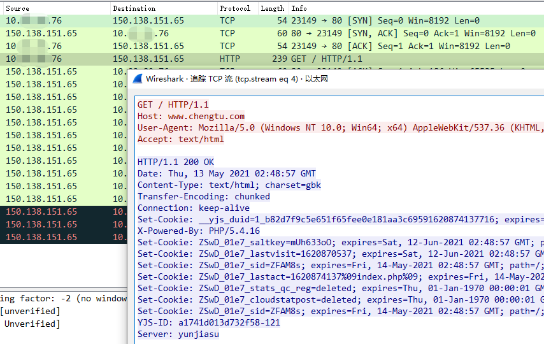Select the ZSwD_01e7_saltkey Set-Cookie line
Viewport: 544px width, 344px height.
pos(319,242)
